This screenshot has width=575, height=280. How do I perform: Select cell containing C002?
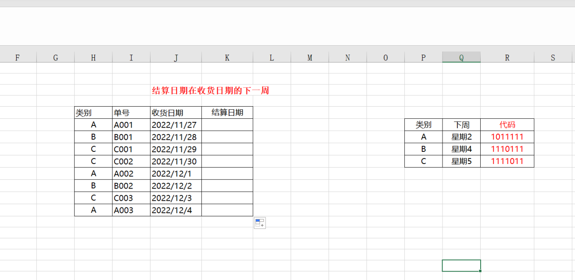click(131, 161)
